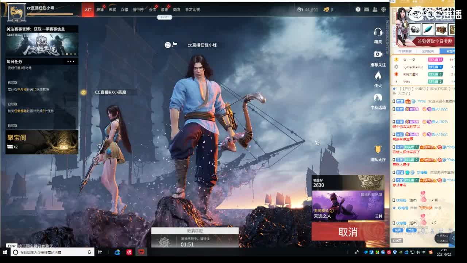Click the Windows taskbar search box
This screenshot has height=263, width=467.
coord(52,252)
